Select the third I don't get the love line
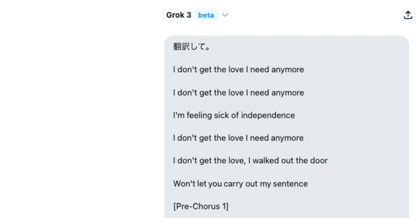This screenshot has width=417, height=218. (238, 138)
